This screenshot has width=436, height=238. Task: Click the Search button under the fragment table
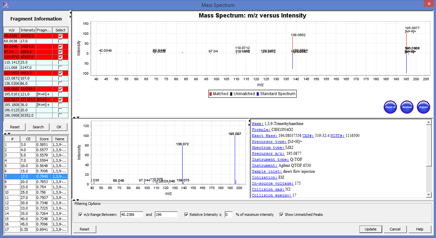pyautogui.click(x=38, y=127)
